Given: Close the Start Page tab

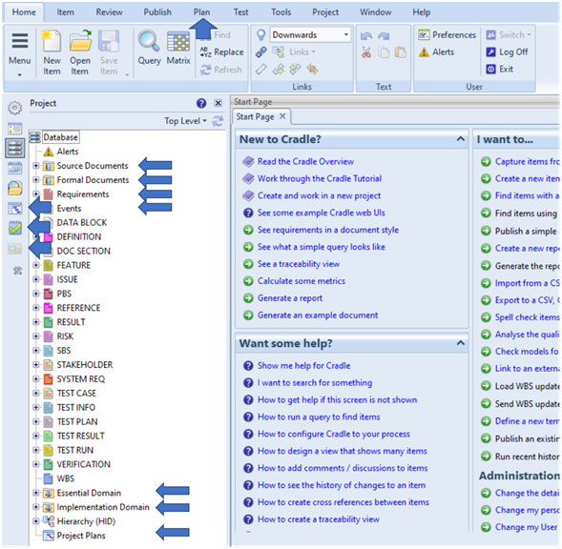Looking at the screenshot, I should click(x=282, y=116).
